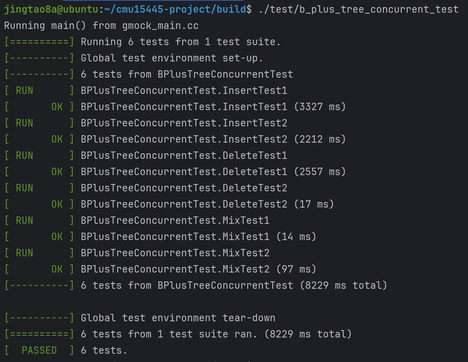Click BPlusTreeConcurrentTest.MixTest2 on the RUN line
The width and height of the screenshot is (468, 362).
tap(175, 253)
